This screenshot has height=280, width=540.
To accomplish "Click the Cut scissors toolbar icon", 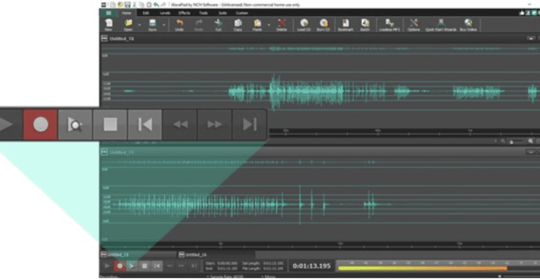I will coord(218,25).
